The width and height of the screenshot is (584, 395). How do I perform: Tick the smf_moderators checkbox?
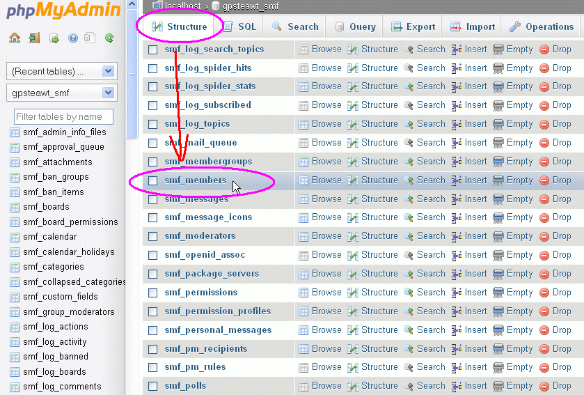152,237
